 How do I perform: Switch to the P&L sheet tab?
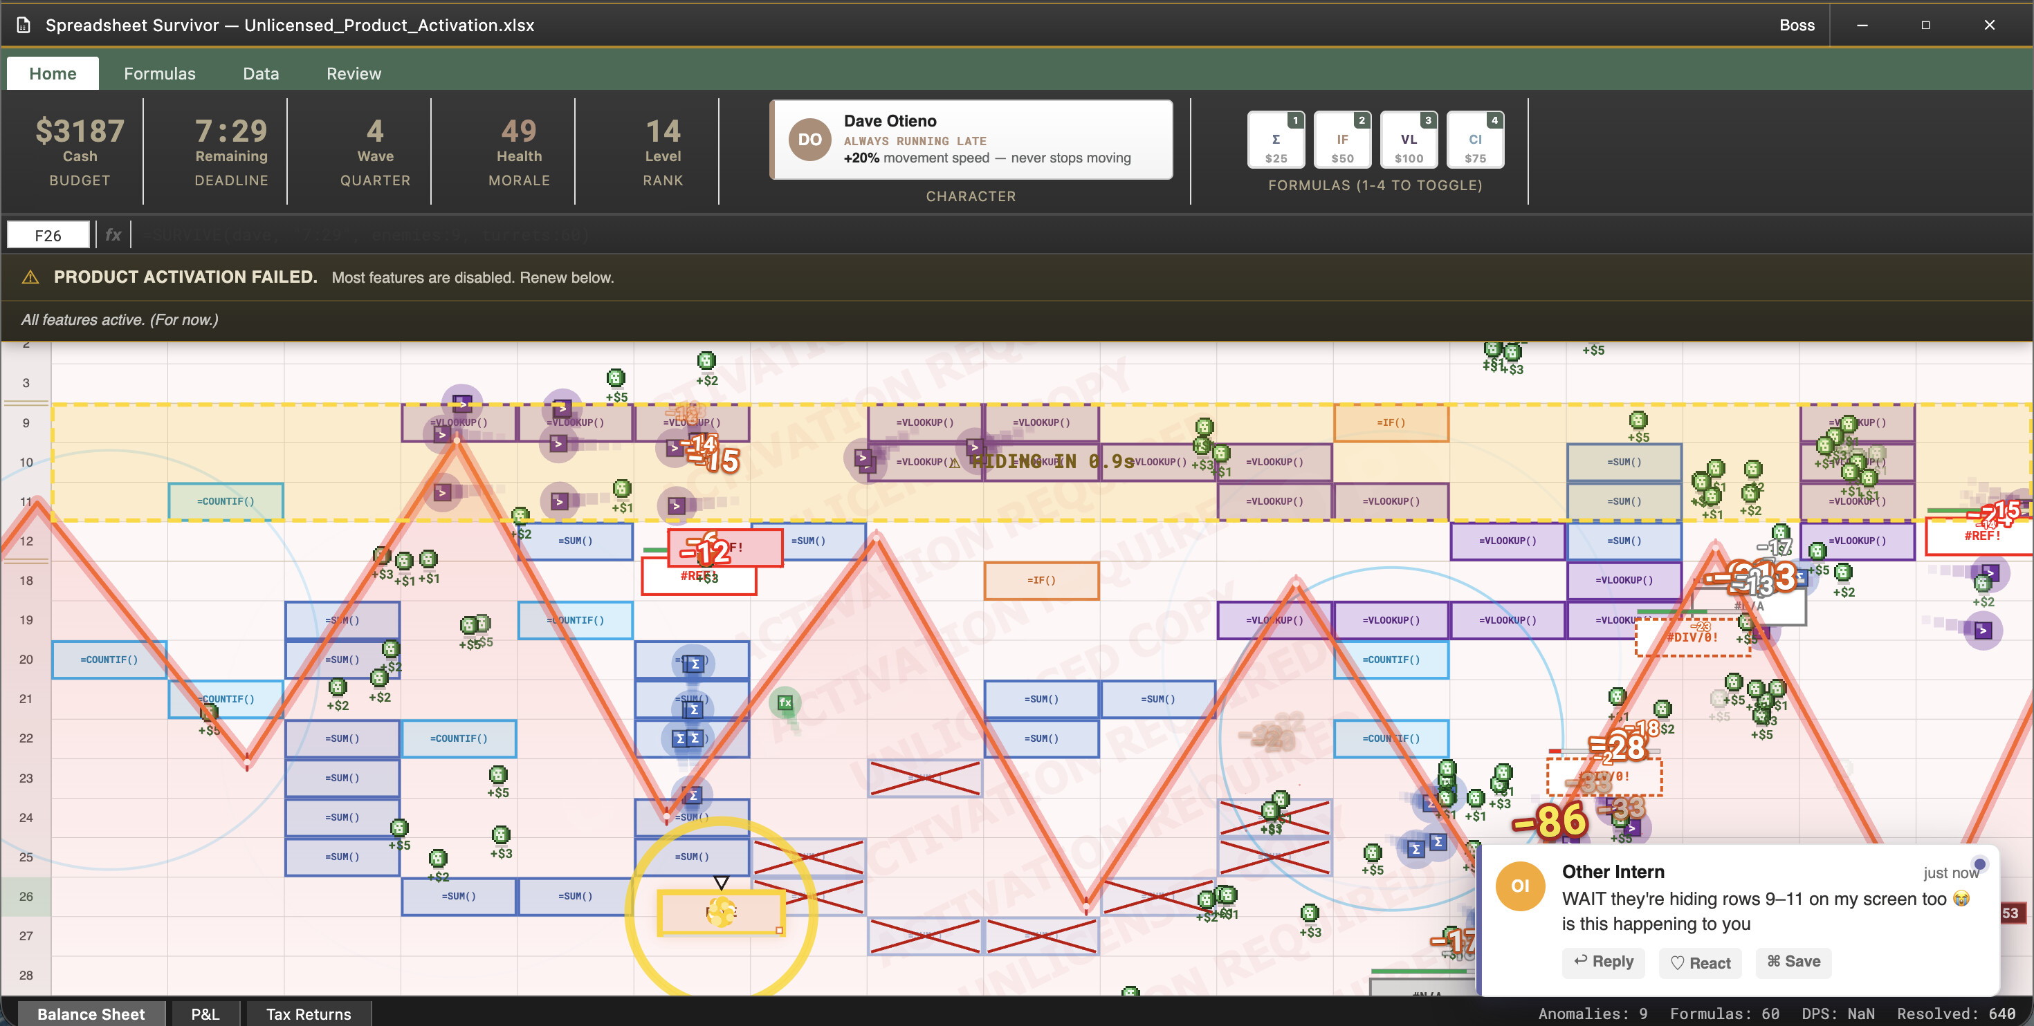[x=205, y=1014]
